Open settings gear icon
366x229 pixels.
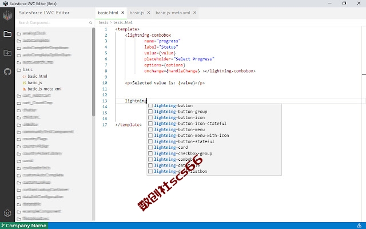pyautogui.click(x=7, y=213)
